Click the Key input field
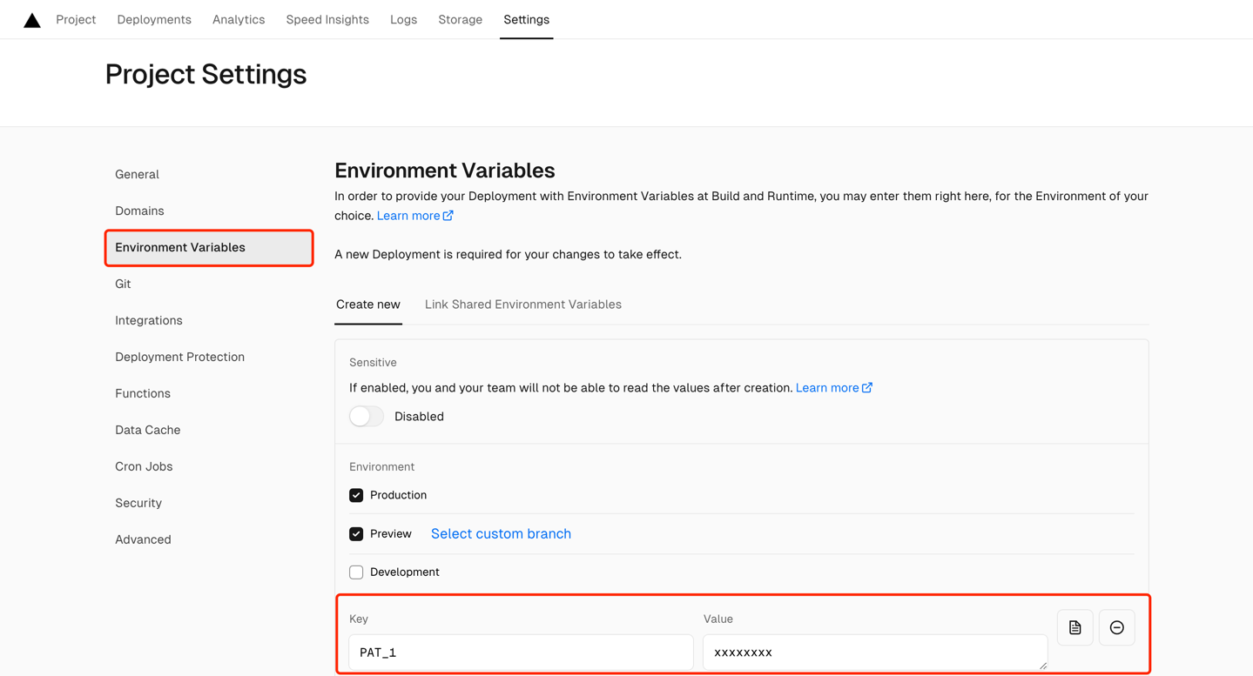1253x676 pixels. (521, 653)
